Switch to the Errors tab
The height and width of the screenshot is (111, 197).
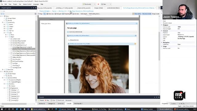tap(61, 104)
